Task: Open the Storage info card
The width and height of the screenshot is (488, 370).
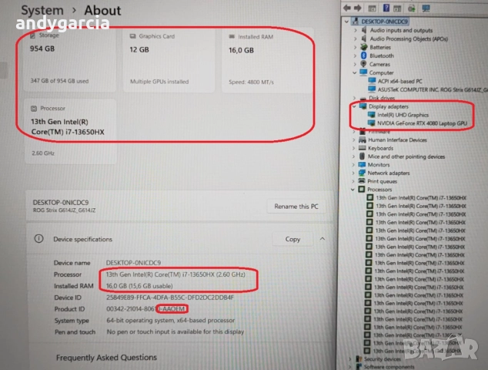Action: (70, 58)
